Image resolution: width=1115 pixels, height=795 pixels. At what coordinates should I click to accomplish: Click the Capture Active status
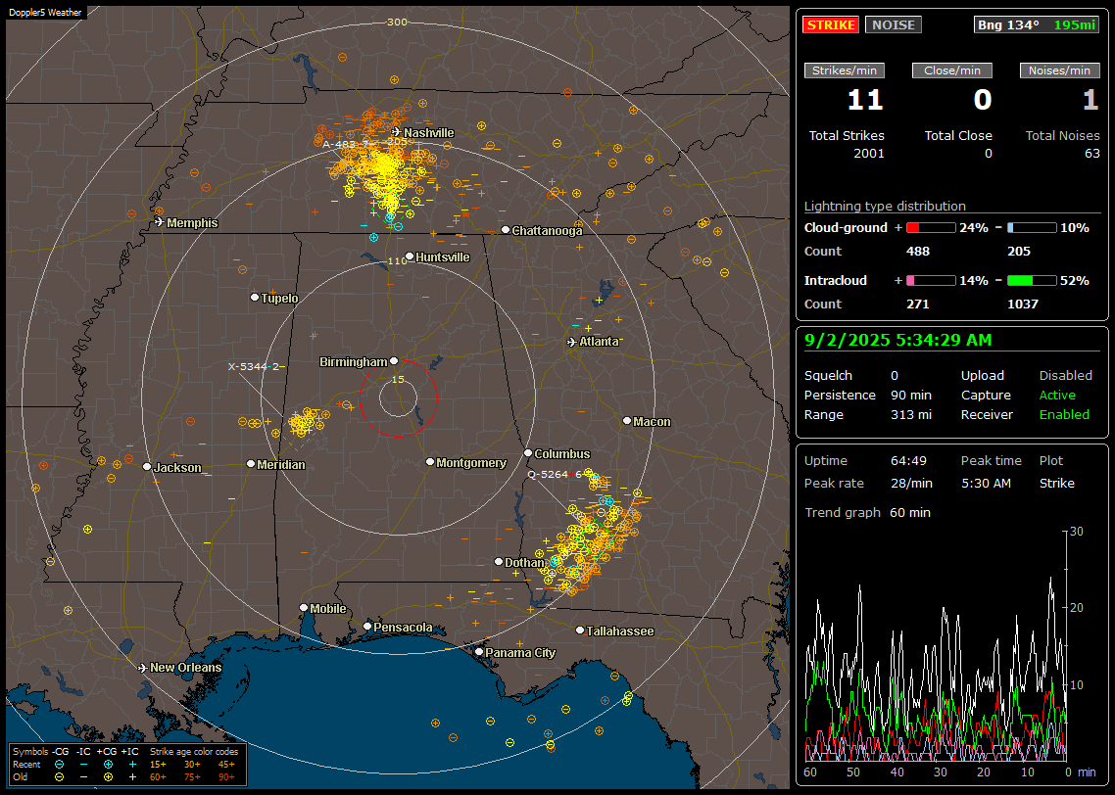coord(1057,395)
